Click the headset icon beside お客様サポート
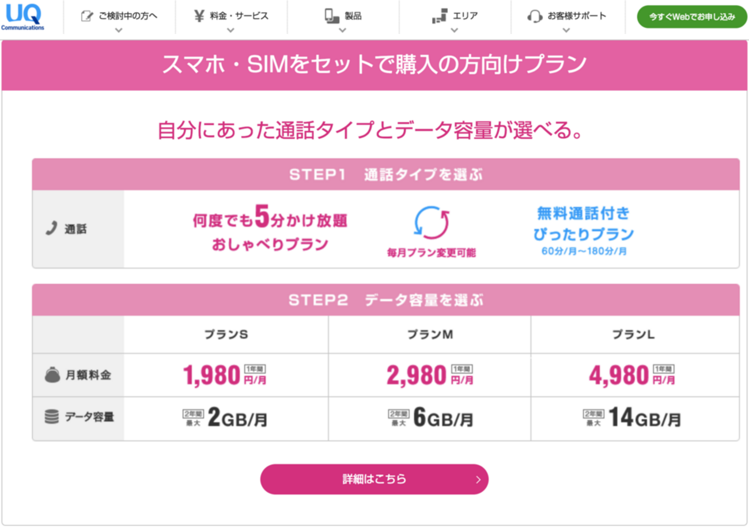This screenshot has width=749, height=528. [535, 16]
